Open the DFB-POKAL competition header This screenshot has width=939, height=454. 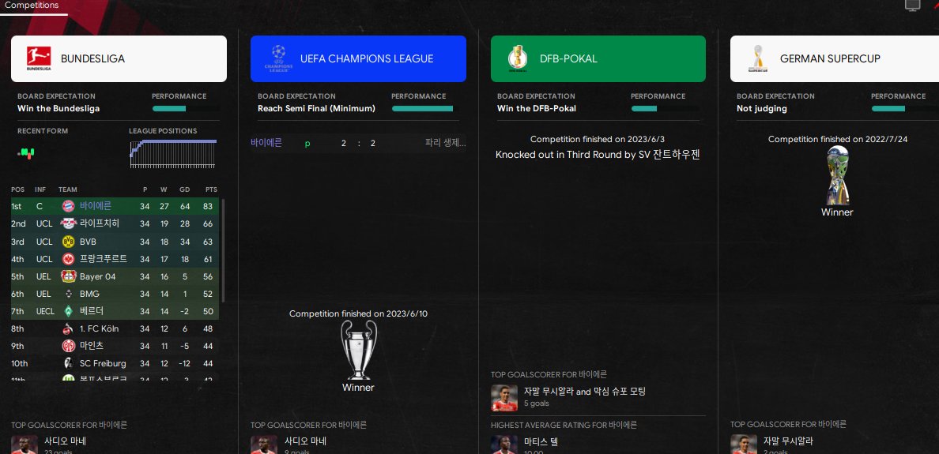pos(598,58)
